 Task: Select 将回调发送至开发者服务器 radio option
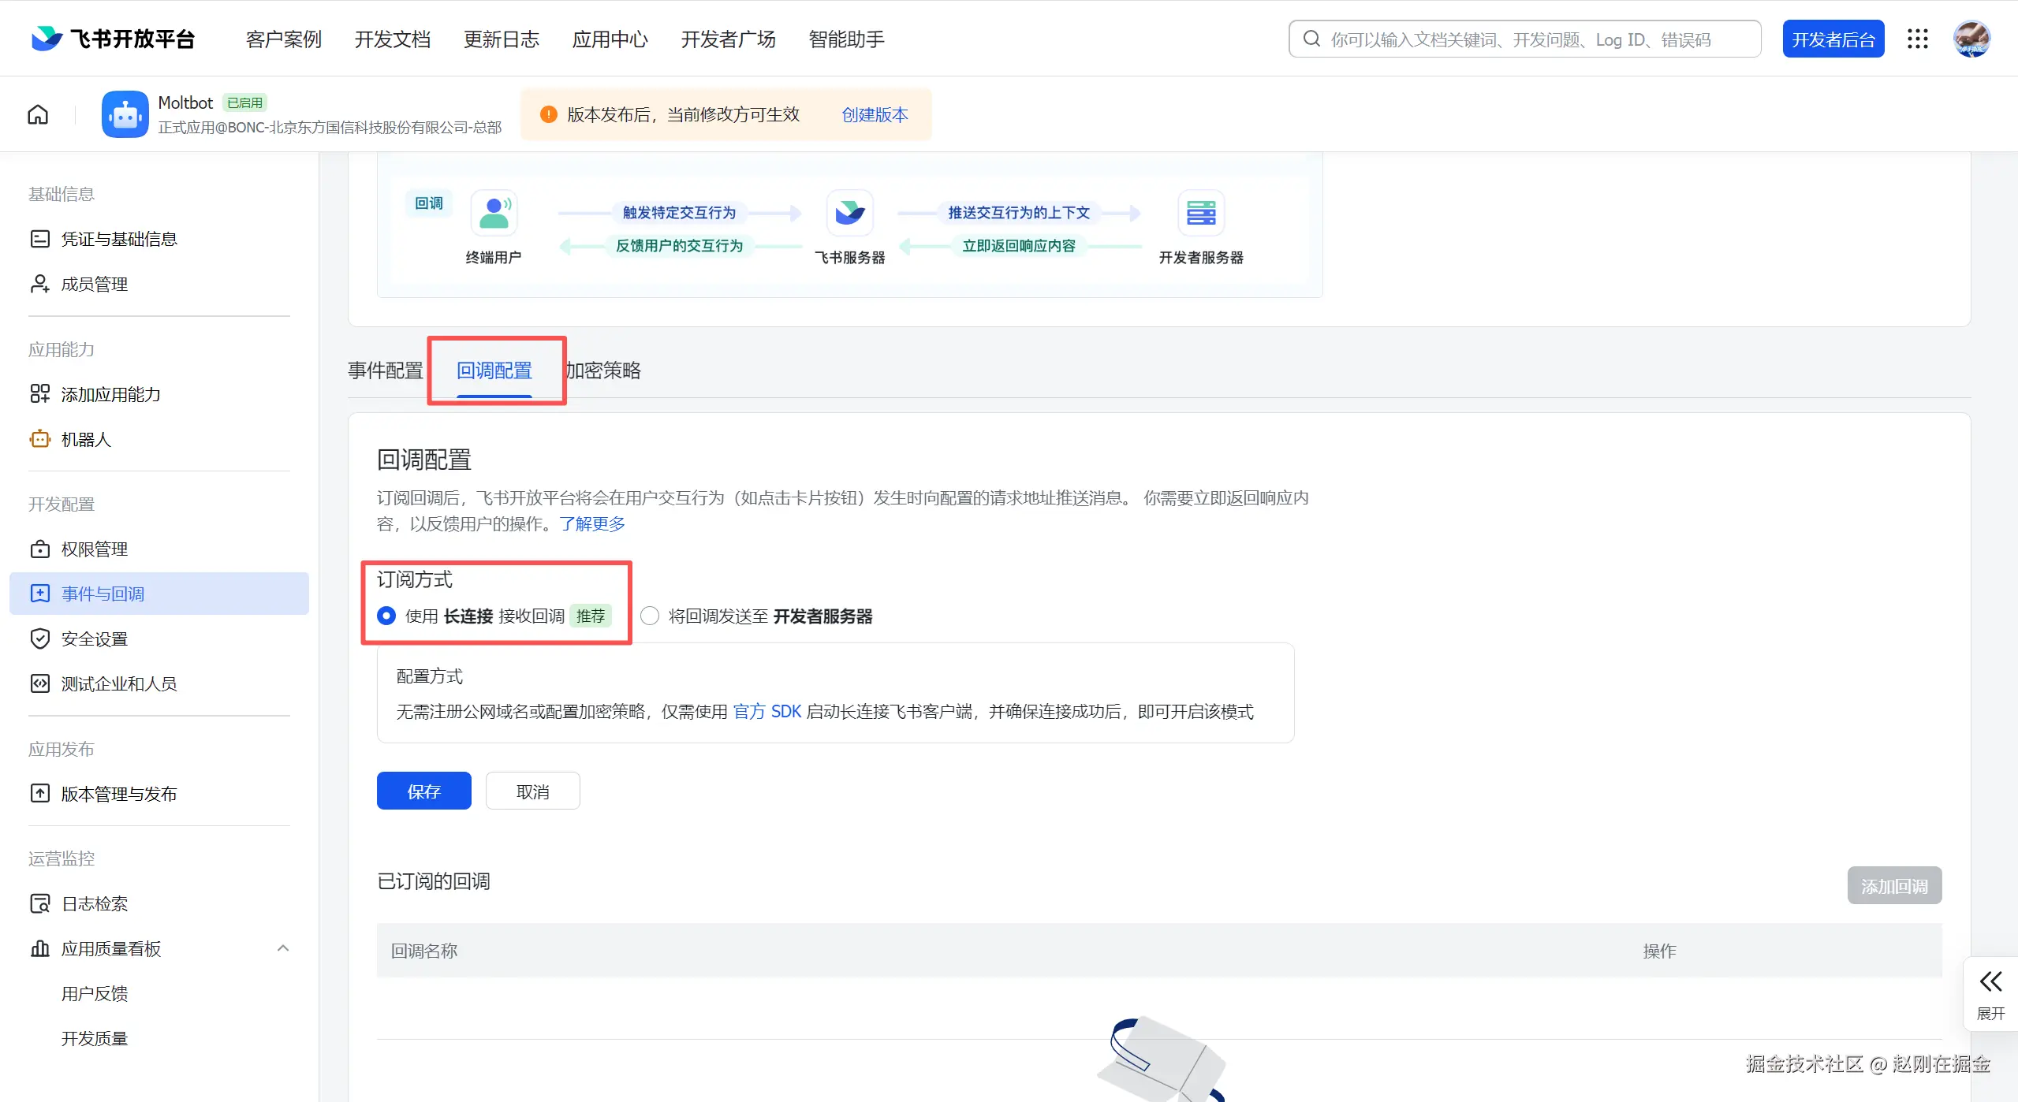[650, 616]
